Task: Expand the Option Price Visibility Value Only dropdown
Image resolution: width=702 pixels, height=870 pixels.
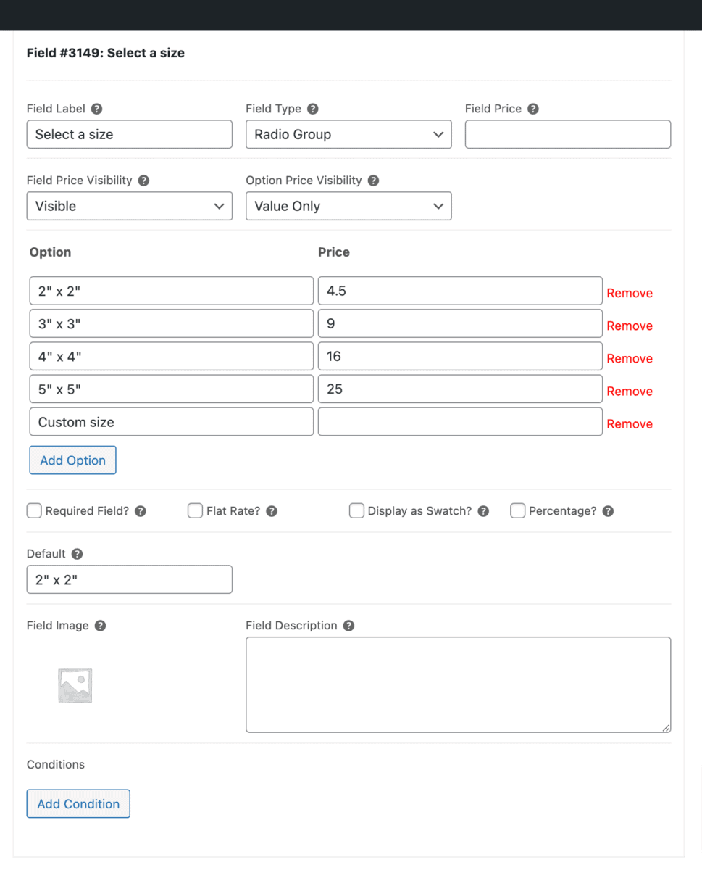Action: click(348, 206)
